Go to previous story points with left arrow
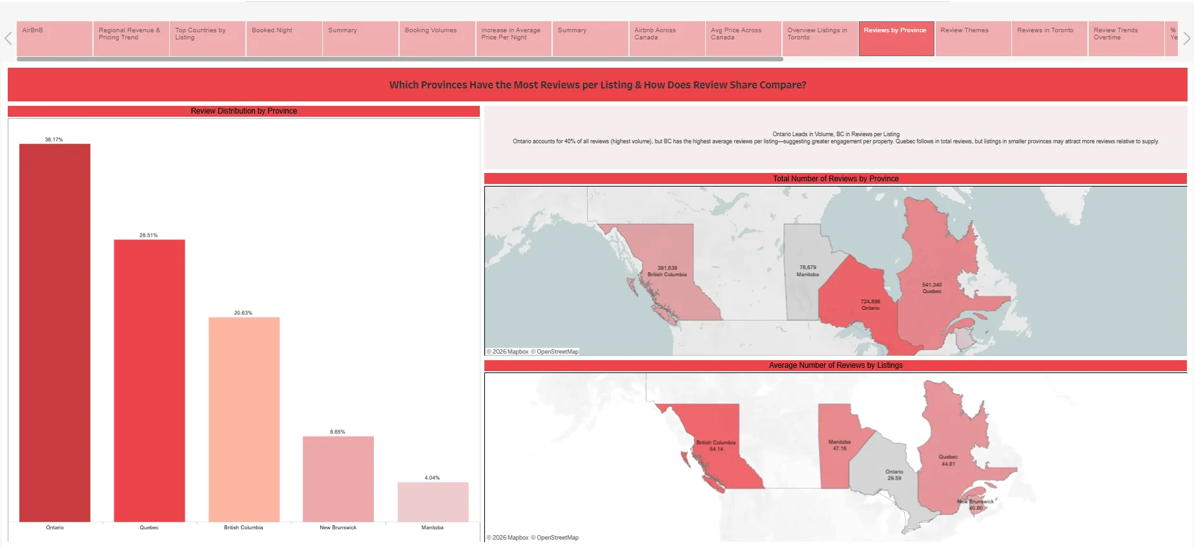Viewport: 1194px width, 548px height. (x=8, y=38)
